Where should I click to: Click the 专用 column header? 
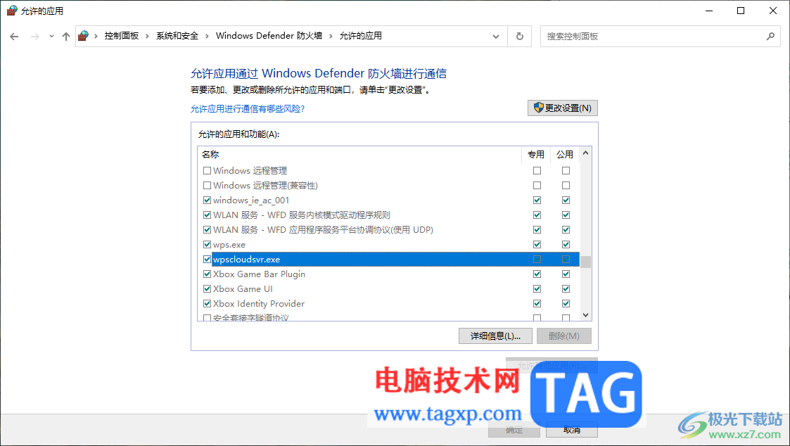pos(536,154)
